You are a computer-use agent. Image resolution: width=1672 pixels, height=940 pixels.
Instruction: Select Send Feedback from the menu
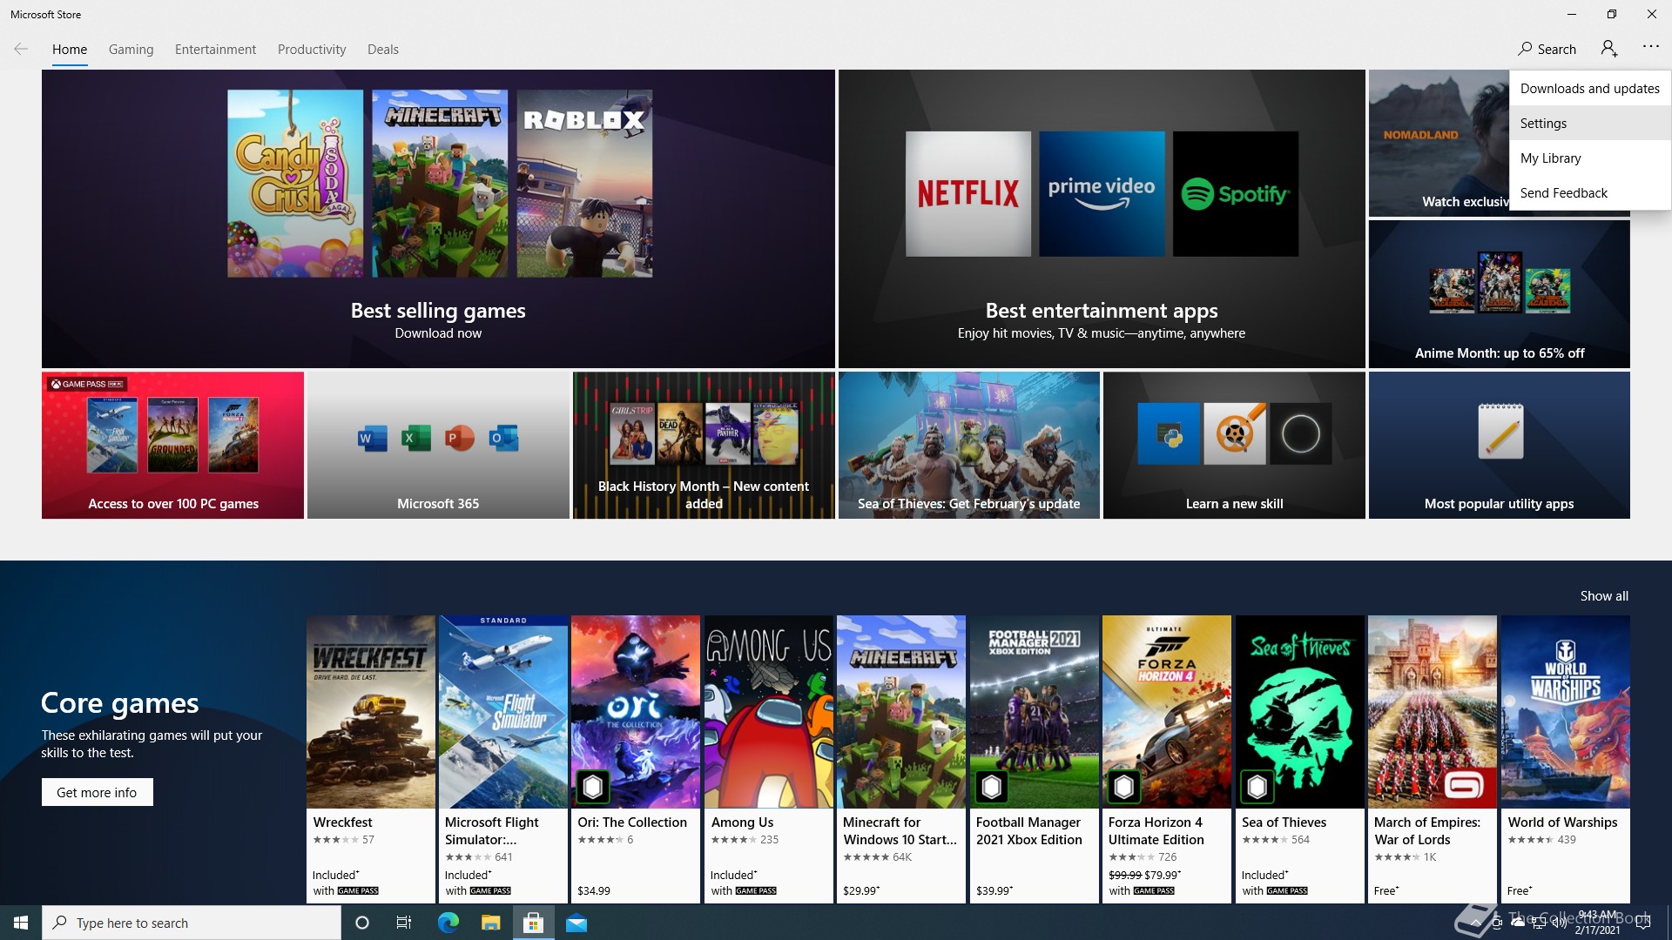point(1589,193)
